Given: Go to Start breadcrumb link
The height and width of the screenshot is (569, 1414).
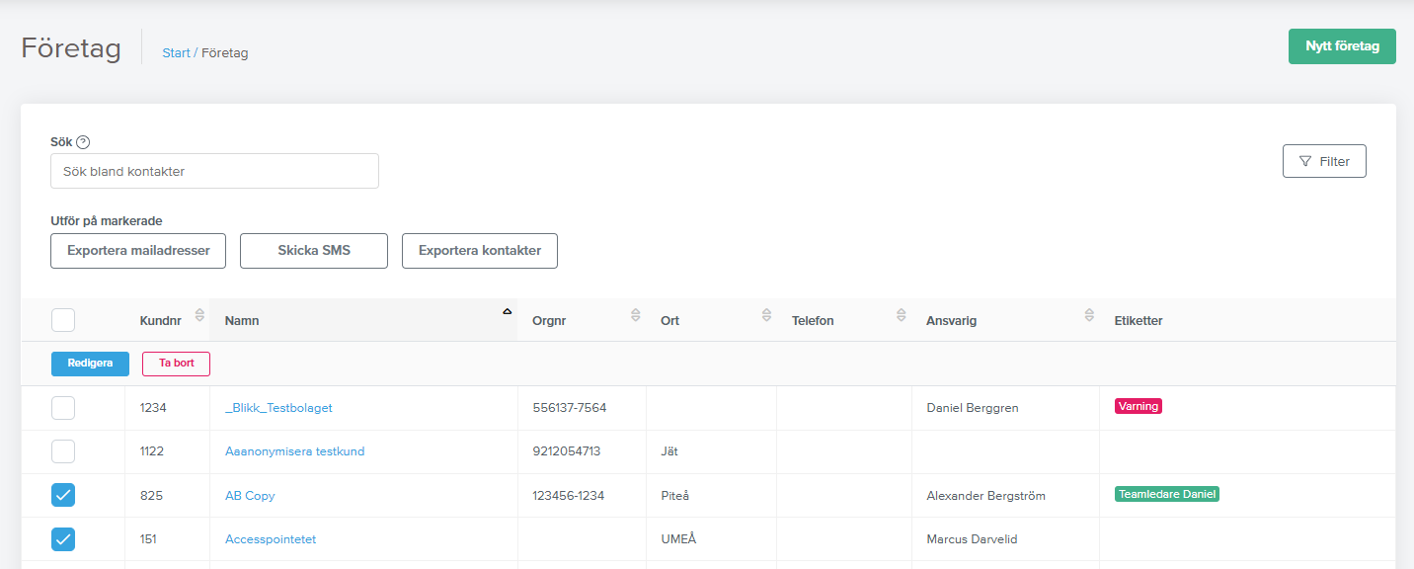Looking at the screenshot, I should (x=176, y=53).
